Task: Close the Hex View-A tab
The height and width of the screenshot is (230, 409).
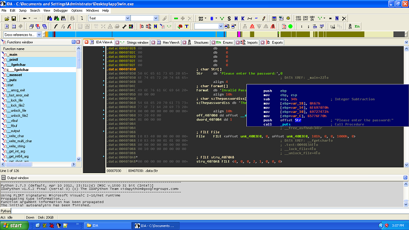Action: 153,42
